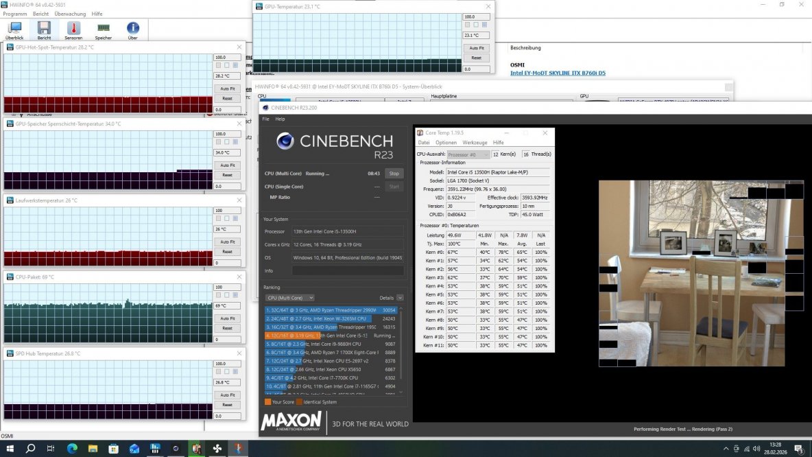This screenshot has width=812, height=457.
Task: Switch to HWiNFO via its taskbar icon
Action: point(155,449)
